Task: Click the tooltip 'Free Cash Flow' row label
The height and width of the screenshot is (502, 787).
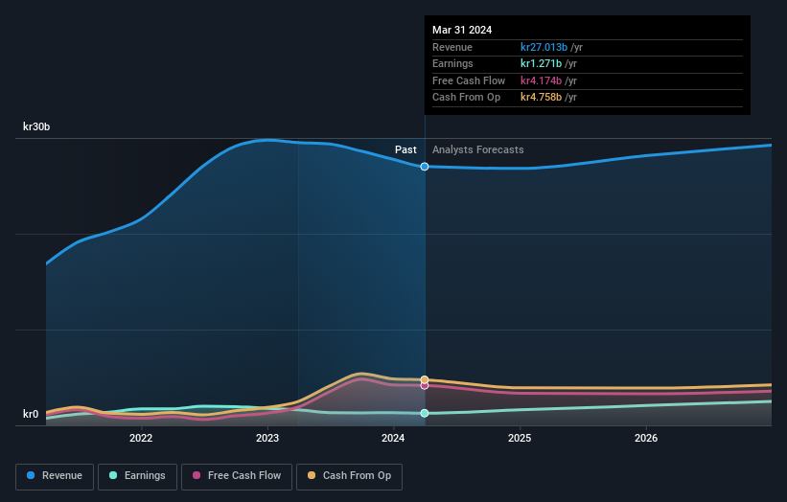Action: 469,80
